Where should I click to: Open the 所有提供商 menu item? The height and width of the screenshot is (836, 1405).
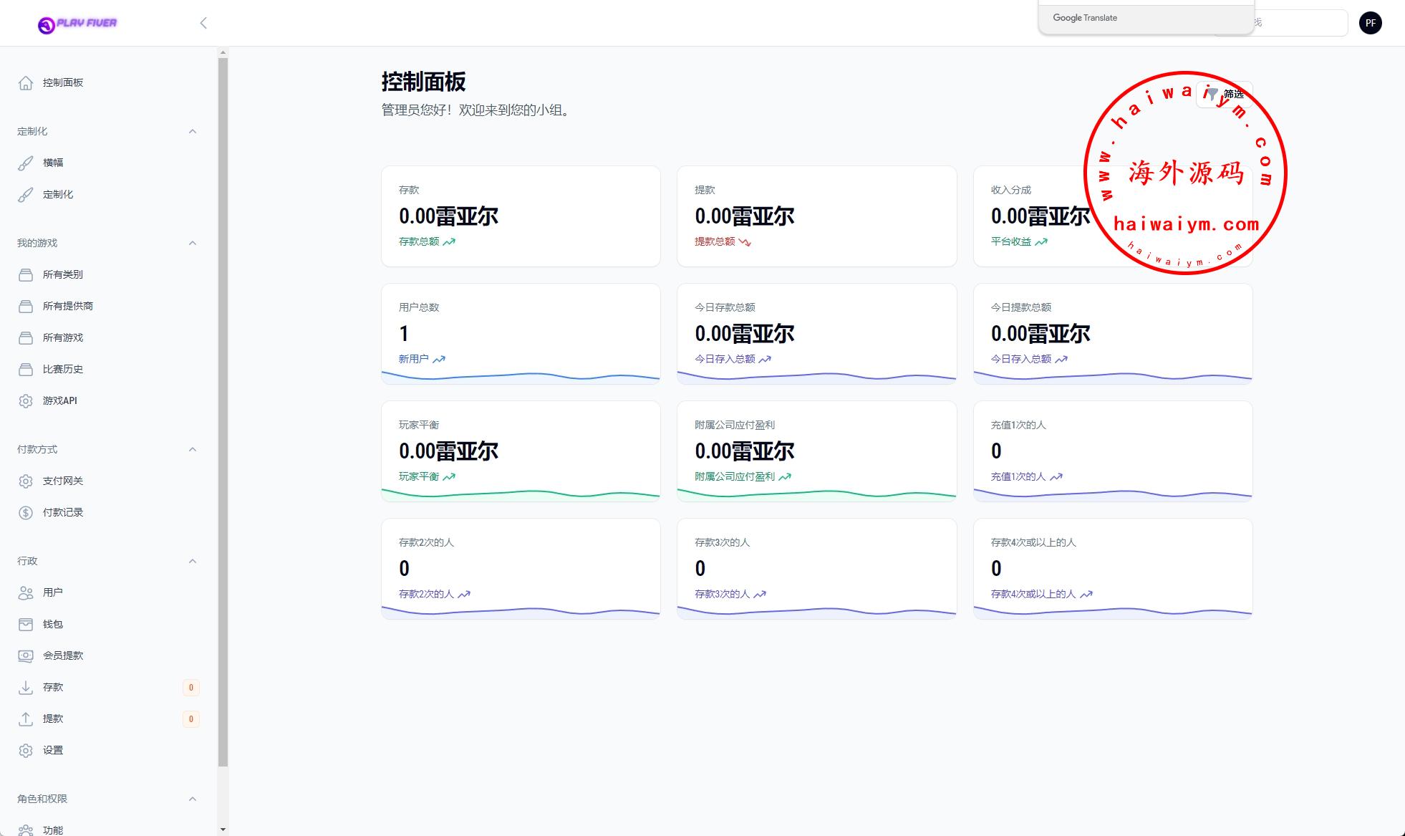pos(67,306)
